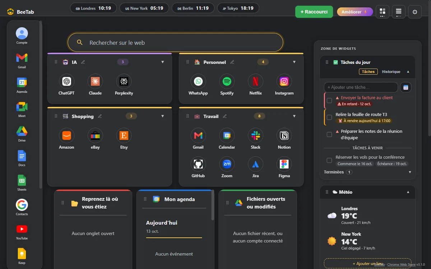Open Keep in the left sidebar

(22, 256)
